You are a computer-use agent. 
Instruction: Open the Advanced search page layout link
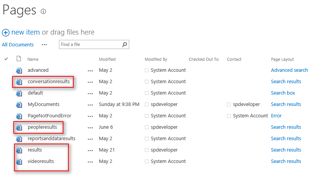(x=289, y=70)
